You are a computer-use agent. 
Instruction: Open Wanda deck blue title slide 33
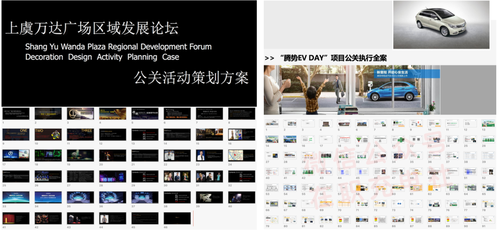16,197
